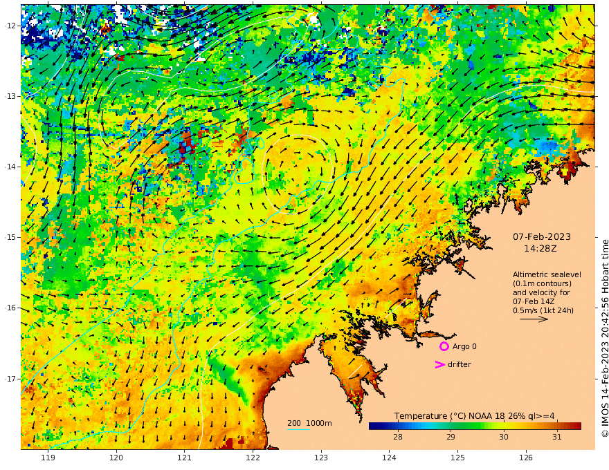Click the longitude axis label 126

[x=526, y=458]
